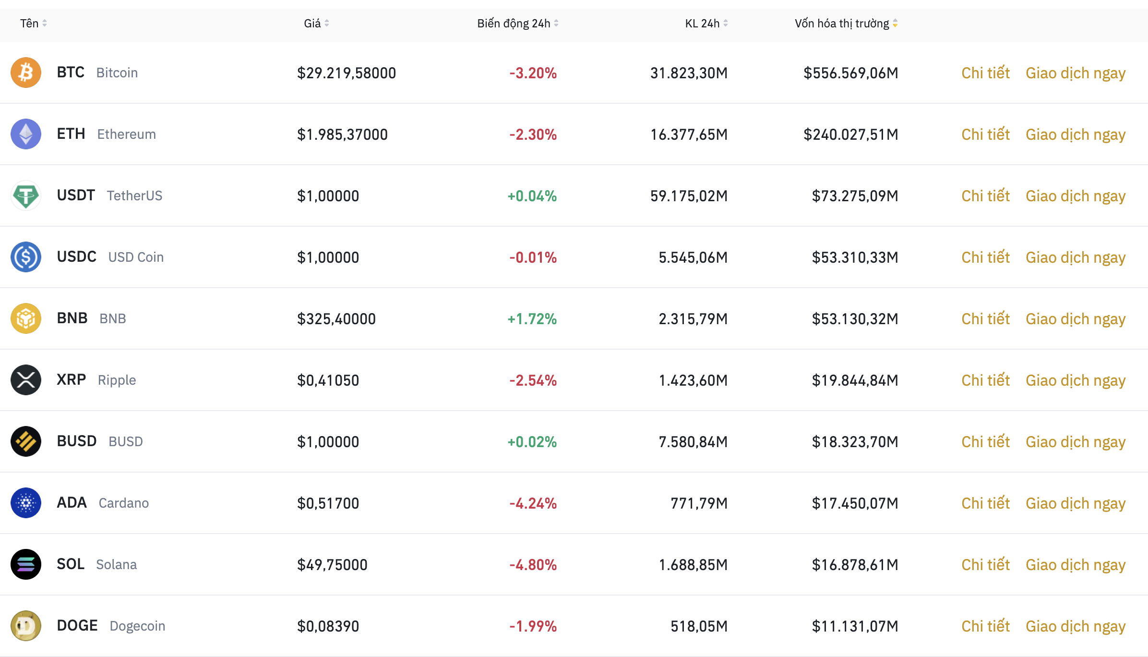The height and width of the screenshot is (657, 1148).
Task: Click the Dogecoin logo icon
Action: click(x=26, y=626)
